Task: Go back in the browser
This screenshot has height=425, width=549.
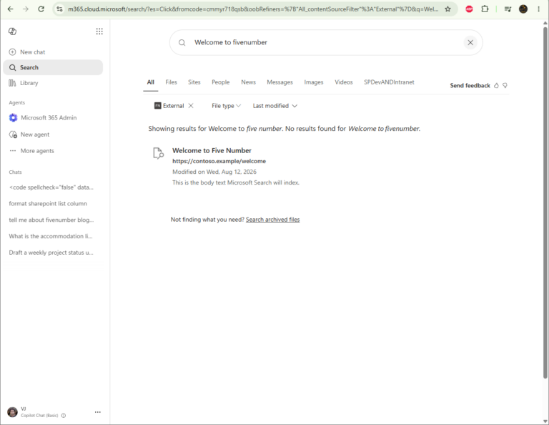Action: [11, 9]
